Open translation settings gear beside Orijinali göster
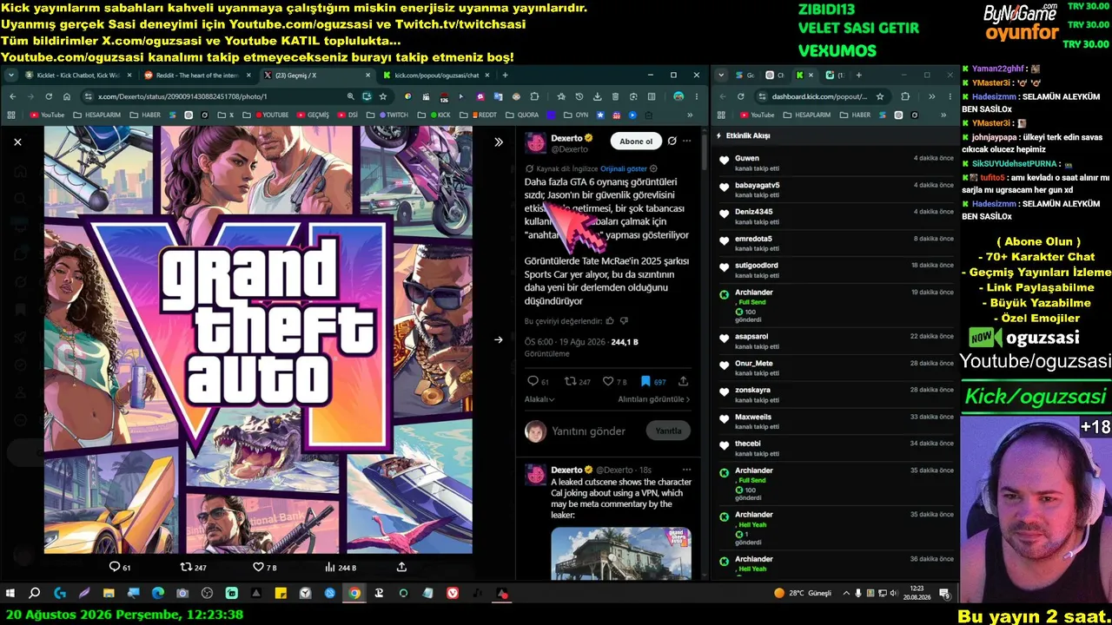 pos(653,168)
